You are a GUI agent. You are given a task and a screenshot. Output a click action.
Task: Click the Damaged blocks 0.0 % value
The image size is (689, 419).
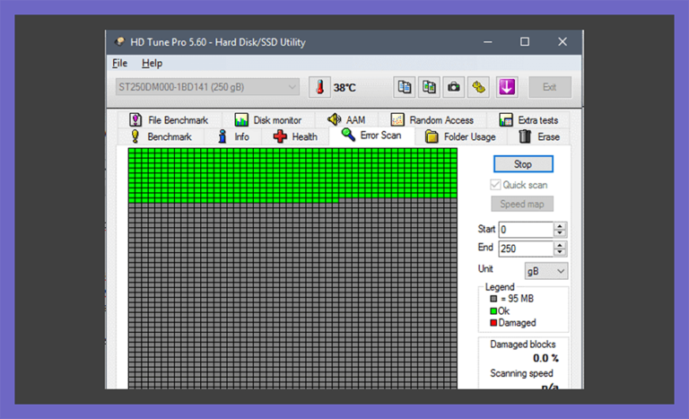[x=545, y=358]
